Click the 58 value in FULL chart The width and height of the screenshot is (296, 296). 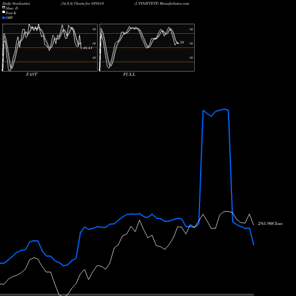click(x=182, y=42)
